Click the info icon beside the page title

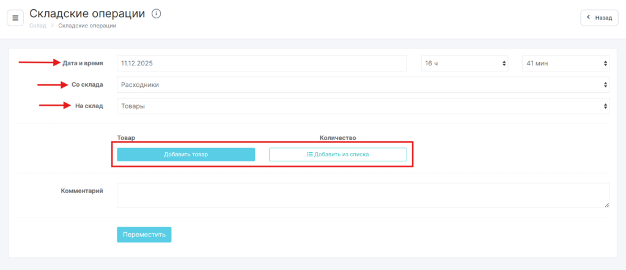point(156,13)
